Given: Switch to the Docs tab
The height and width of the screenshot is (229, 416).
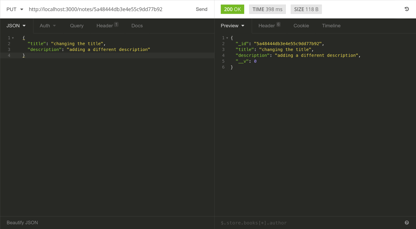Looking at the screenshot, I should coord(137,26).
